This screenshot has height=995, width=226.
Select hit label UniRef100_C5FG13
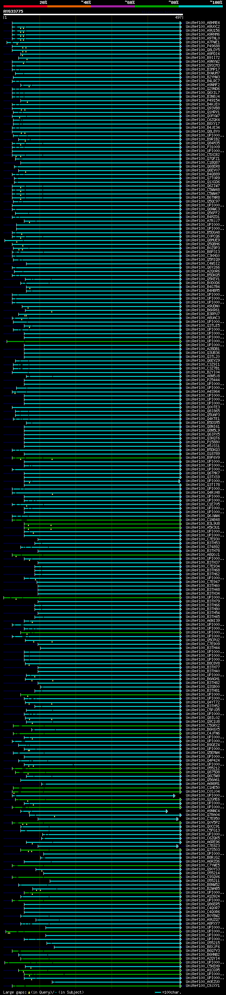203,830
